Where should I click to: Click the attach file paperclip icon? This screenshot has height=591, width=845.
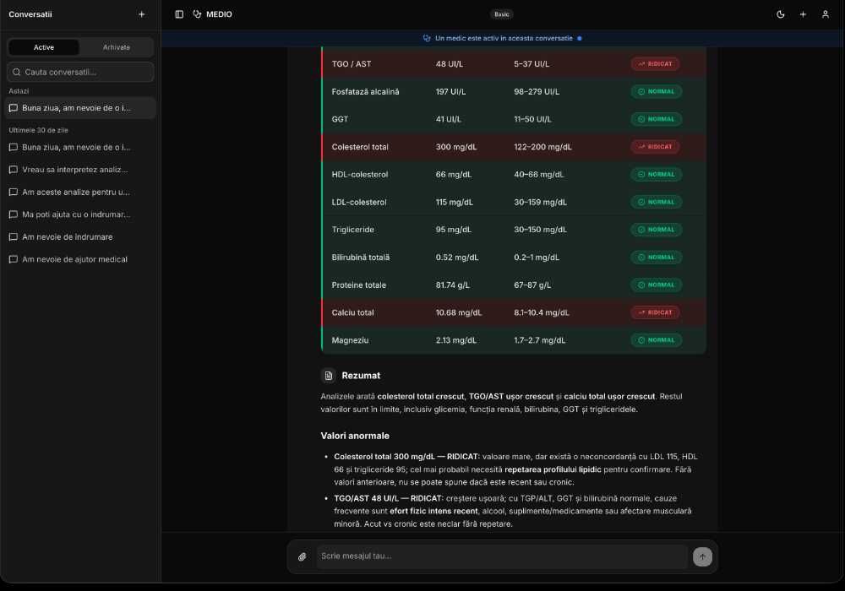click(x=303, y=556)
